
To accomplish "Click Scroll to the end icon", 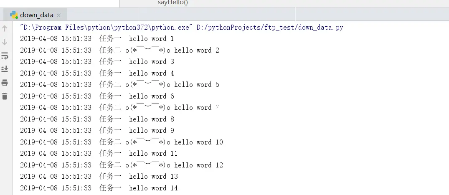I will [x=5, y=69].
